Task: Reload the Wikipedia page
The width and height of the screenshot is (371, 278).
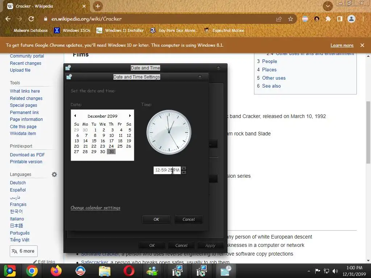Action: pos(31,19)
